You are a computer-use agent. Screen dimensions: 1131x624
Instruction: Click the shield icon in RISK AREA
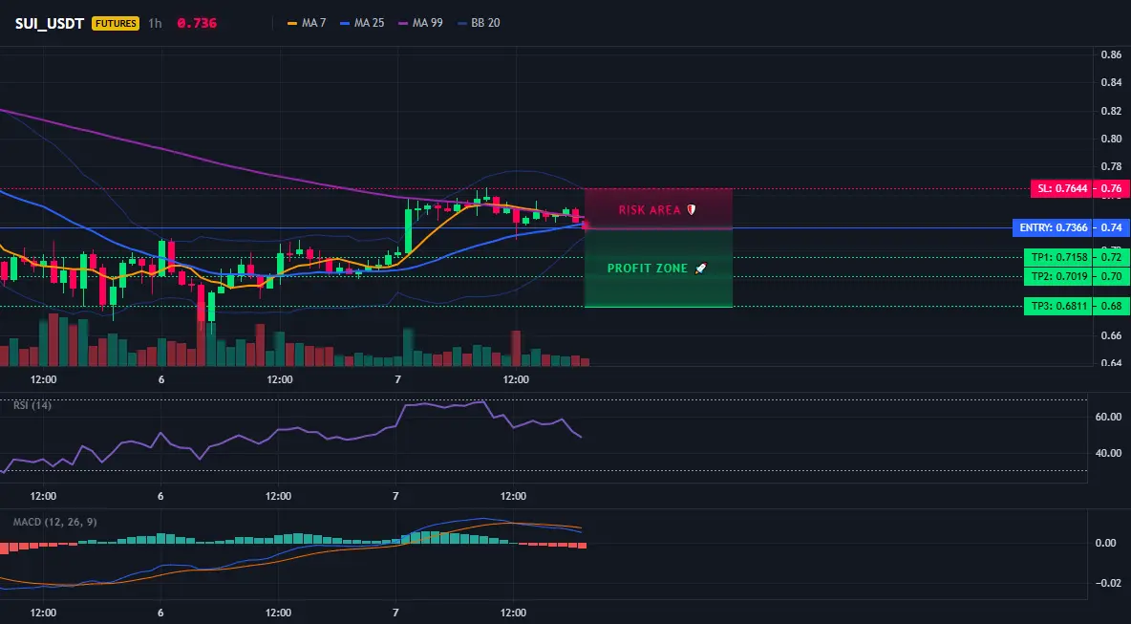691,209
